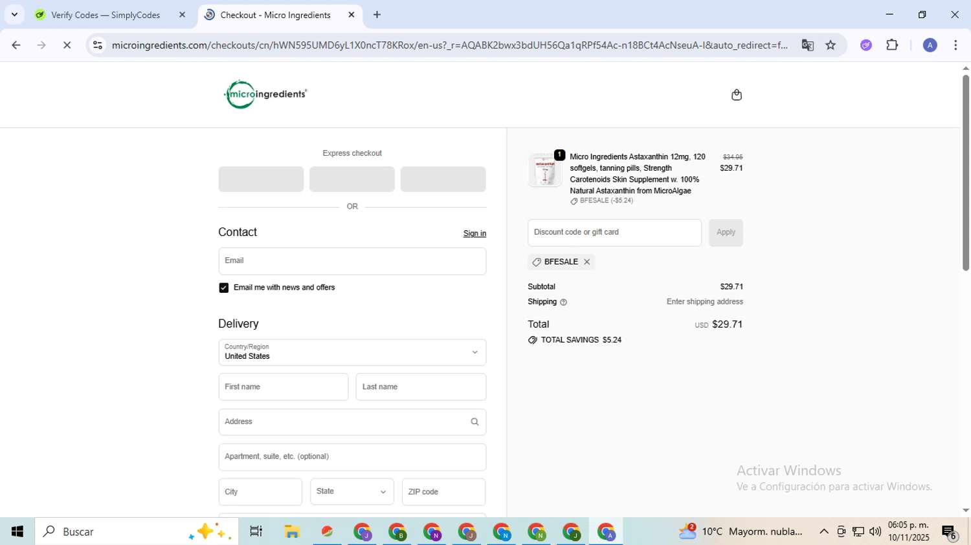This screenshot has height=545, width=971.
Task: Click the taskbar clock showing 06:05 p. m.
Action: 908,531
